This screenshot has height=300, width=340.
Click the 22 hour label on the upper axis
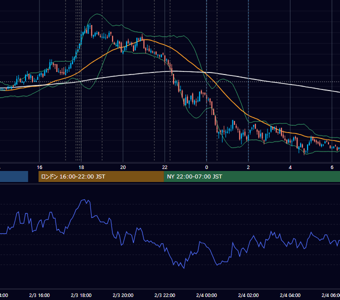[x=165, y=167]
